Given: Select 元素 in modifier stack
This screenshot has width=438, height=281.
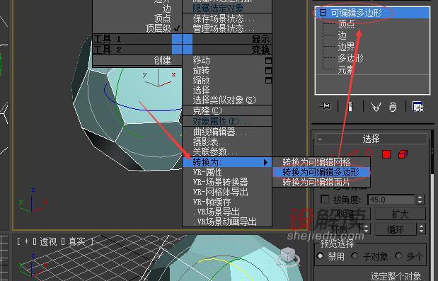Looking at the screenshot, I should pyautogui.click(x=346, y=69).
